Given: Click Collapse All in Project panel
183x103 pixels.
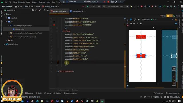Looking at the screenshot, I should (40, 10).
